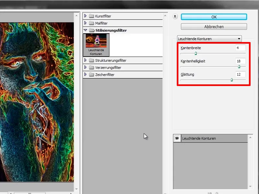Click the Strukturierungsfilter category label
259x194 pixels.
coord(111,60)
